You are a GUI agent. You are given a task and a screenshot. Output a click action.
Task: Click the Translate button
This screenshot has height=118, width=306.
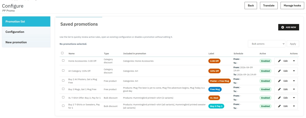(x=269, y=6)
